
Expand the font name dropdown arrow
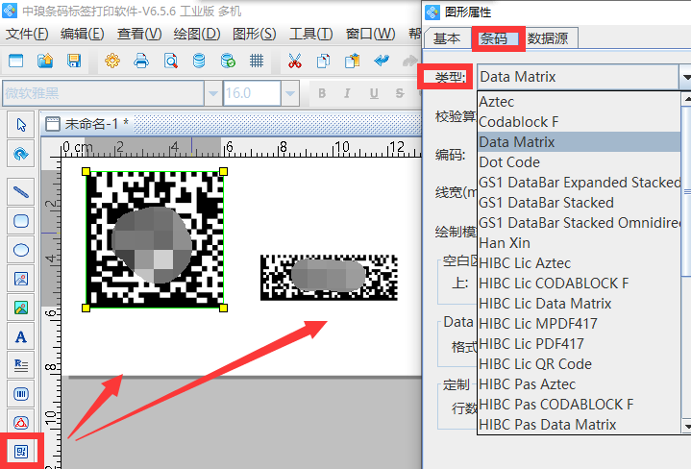[212, 93]
